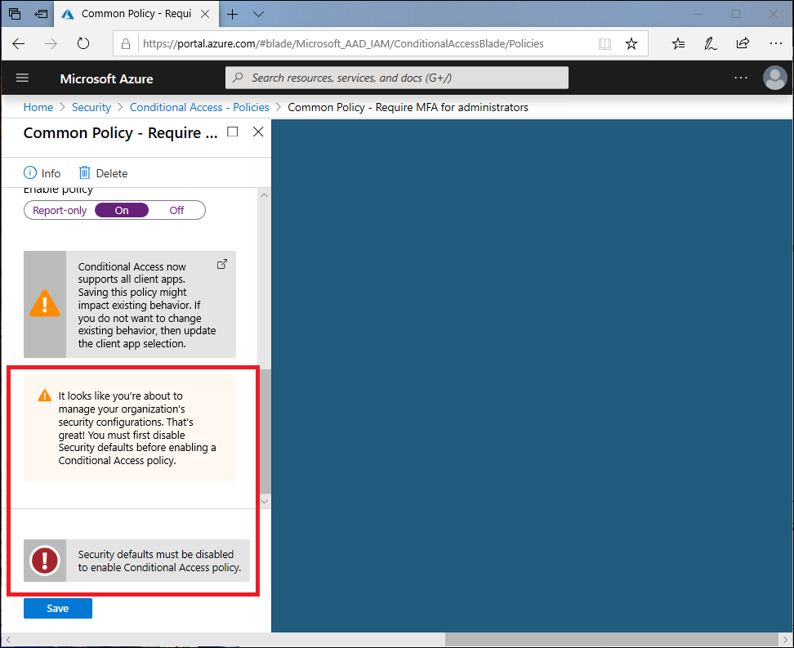
Task: Open the external link icon in warning
Action: pyautogui.click(x=221, y=265)
